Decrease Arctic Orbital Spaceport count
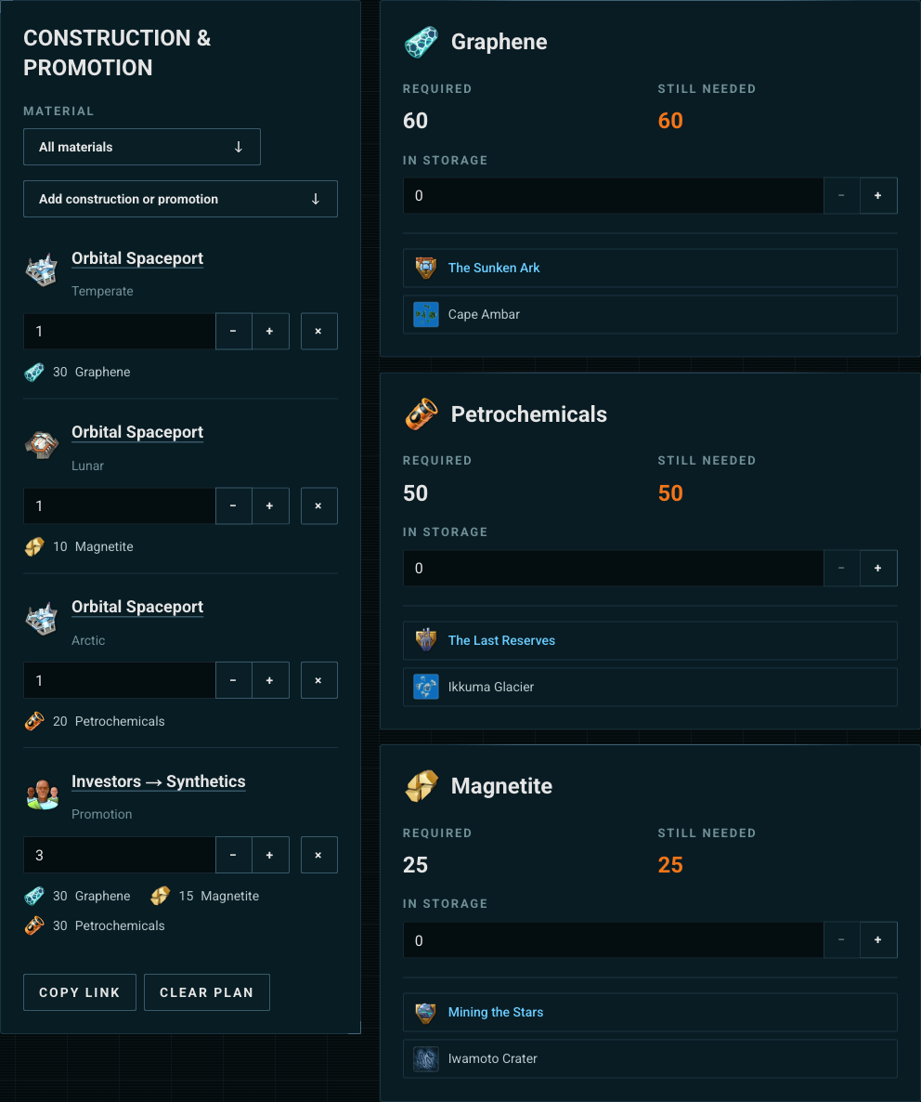This screenshot has height=1102, width=921. pyautogui.click(x=234, y=680)
